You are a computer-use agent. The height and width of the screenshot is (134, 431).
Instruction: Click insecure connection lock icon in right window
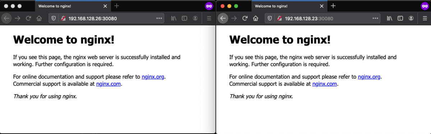pos(279,18)
